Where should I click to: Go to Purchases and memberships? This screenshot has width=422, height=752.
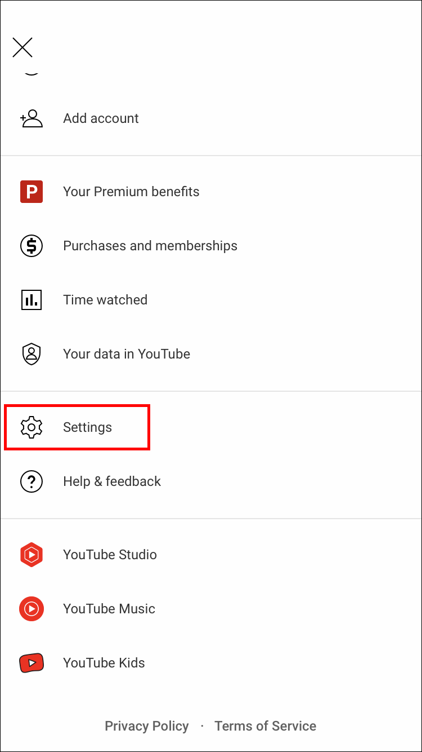[x=150, y=246]
